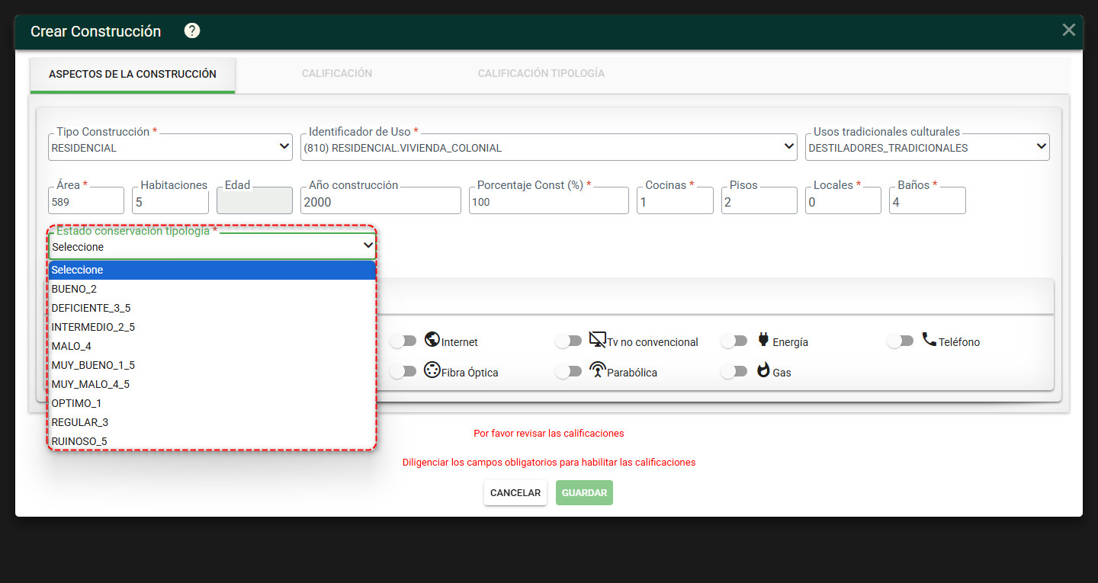Viewport: 1098px width, 583px height.
Task: Click the Fibra Óptica icon
Action: 432,370
